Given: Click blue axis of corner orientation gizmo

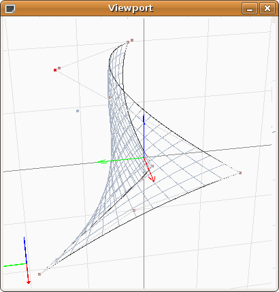Looking at the screenshot, I should (x=25, y=250).
